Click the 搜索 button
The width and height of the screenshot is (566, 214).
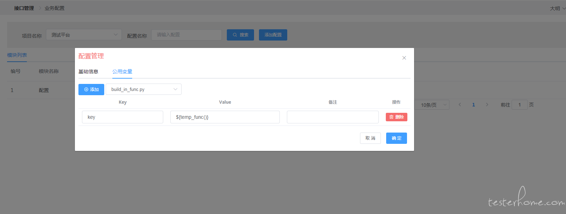coord(240,35)
